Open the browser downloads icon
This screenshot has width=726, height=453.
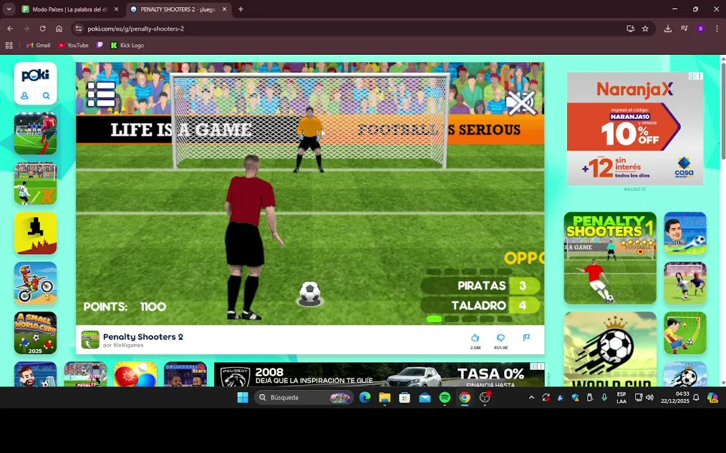[x=667, y=29]
